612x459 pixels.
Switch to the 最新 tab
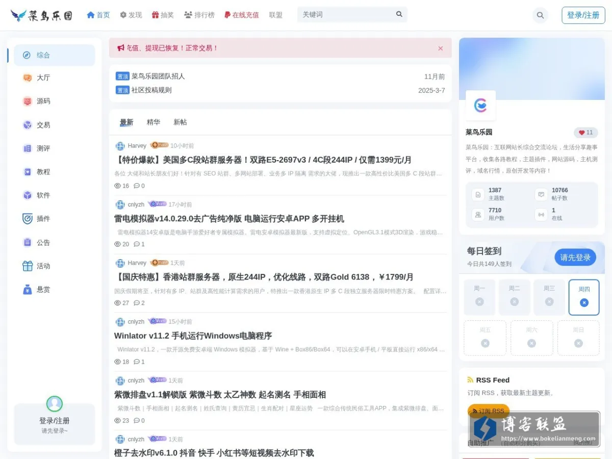126,122
